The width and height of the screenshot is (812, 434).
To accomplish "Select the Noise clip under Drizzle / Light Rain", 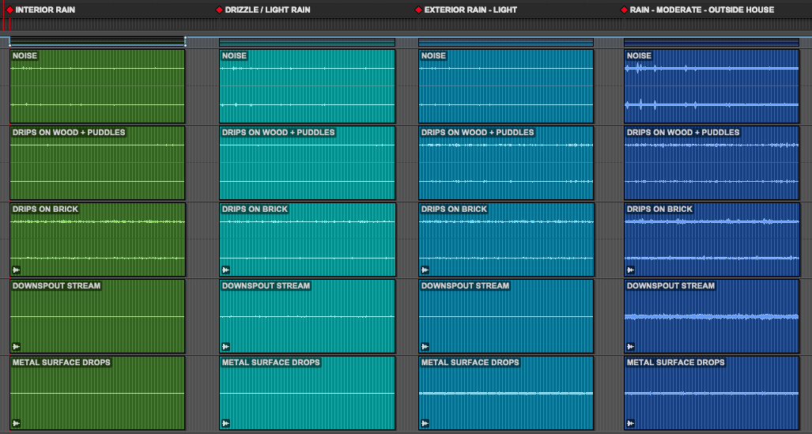I will point(307,86).
